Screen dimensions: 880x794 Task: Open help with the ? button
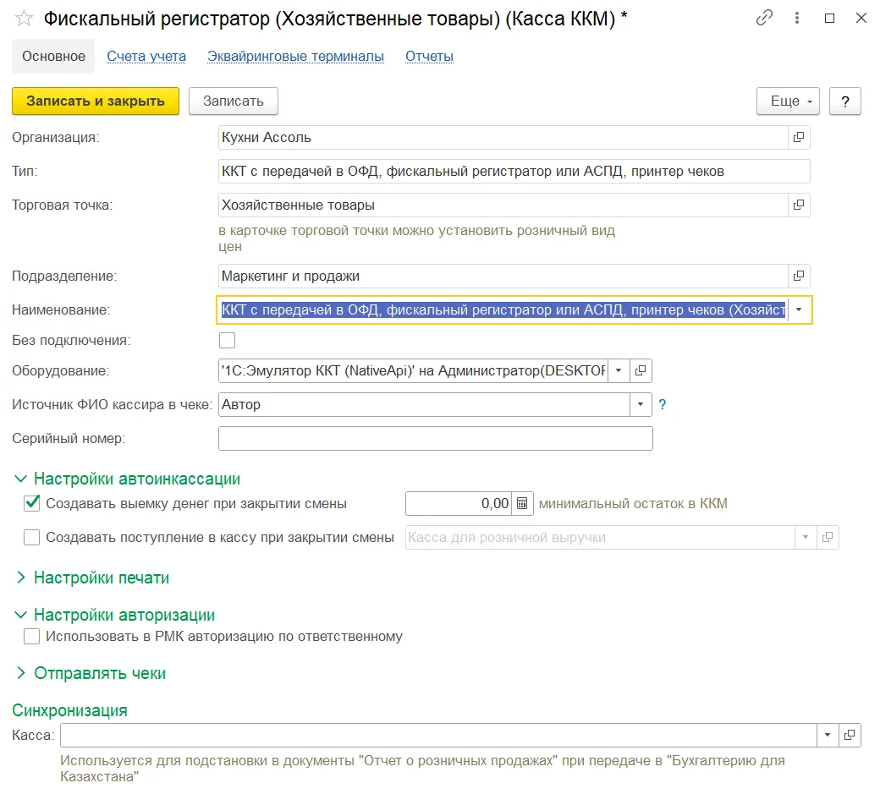point(845,101)
